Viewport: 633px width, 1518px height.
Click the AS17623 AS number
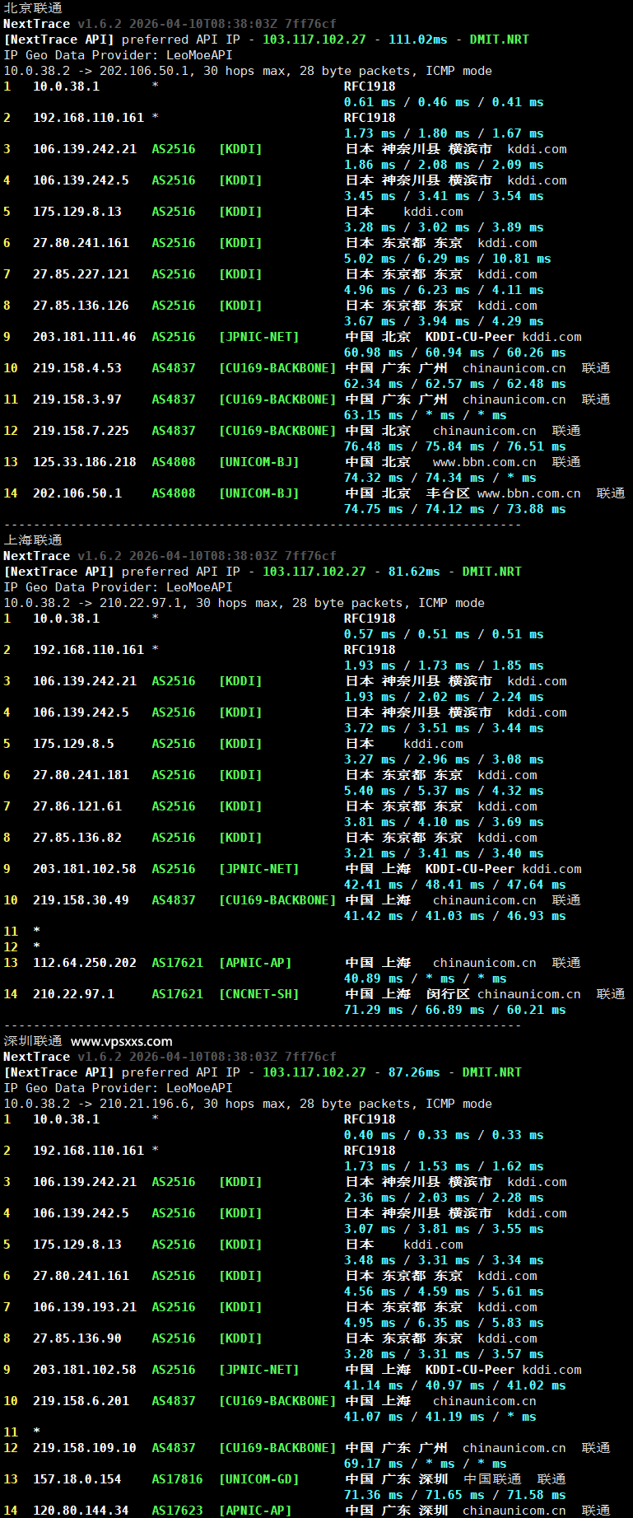point(177,1511)
